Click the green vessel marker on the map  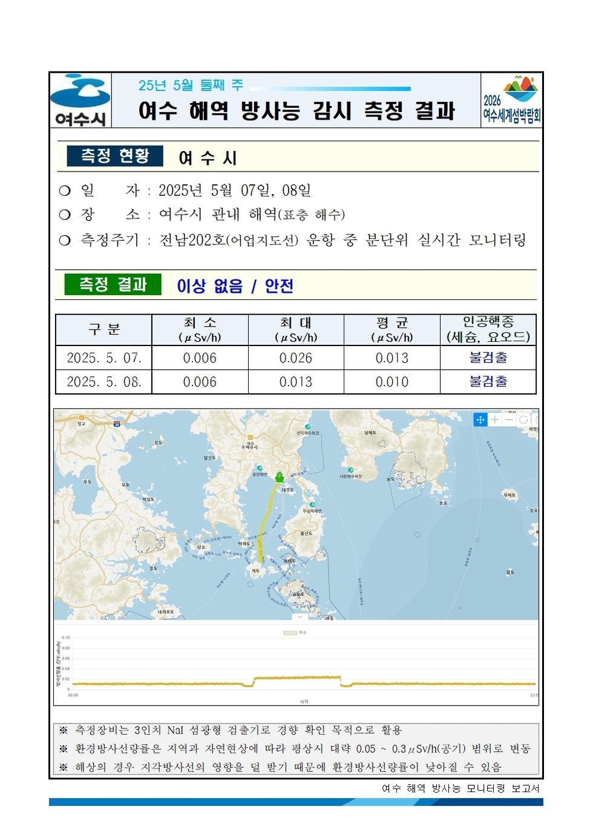280,476
